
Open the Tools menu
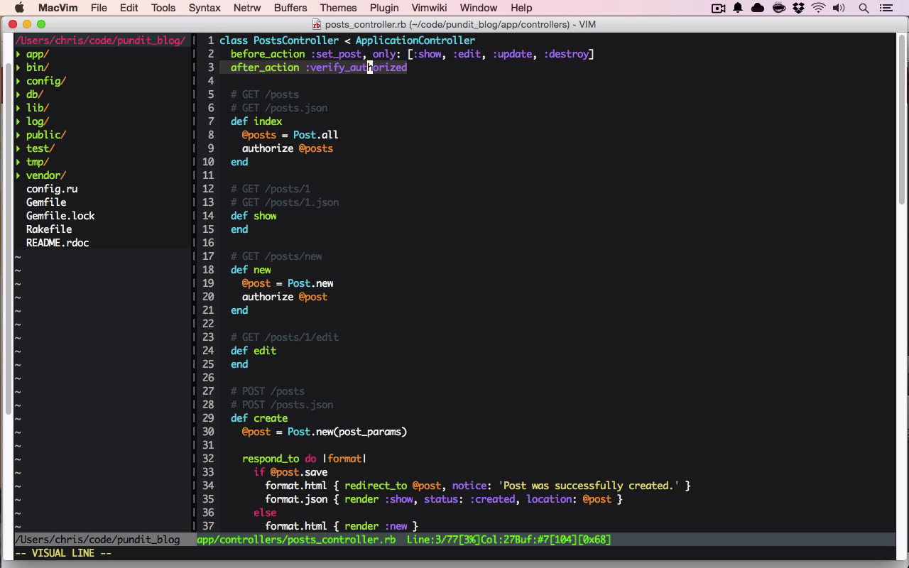click(163, 8)
